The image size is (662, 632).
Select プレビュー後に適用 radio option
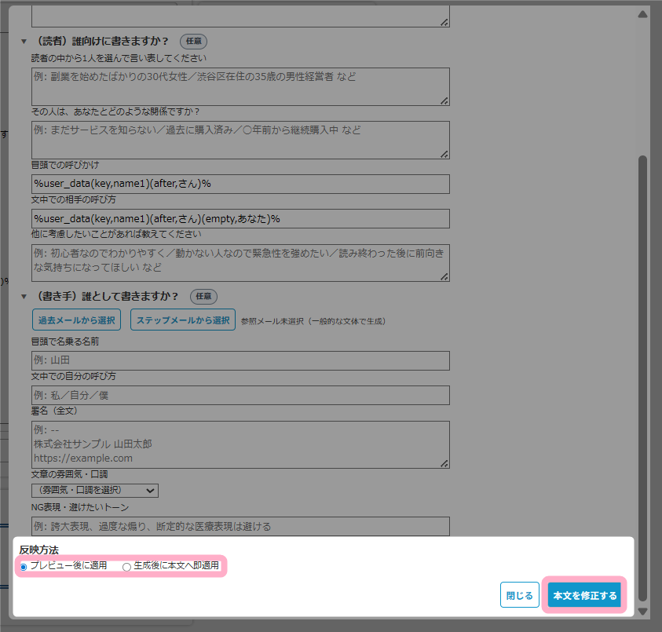[24, 566]
